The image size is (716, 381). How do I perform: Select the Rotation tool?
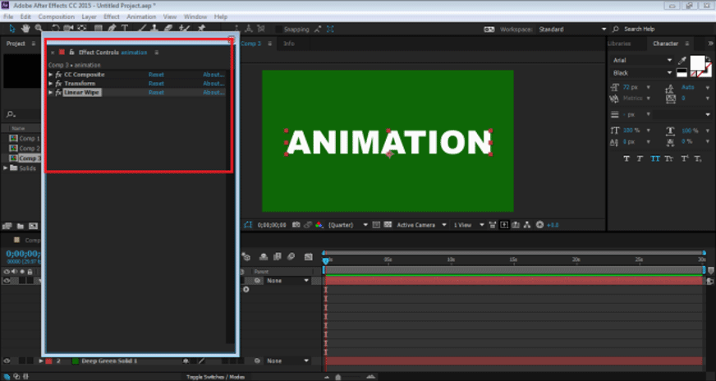click(x=56, y=28)
